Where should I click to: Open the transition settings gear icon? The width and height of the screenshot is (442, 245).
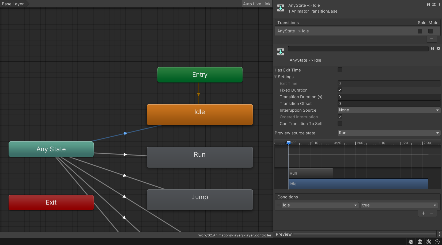tap(439, 48)
